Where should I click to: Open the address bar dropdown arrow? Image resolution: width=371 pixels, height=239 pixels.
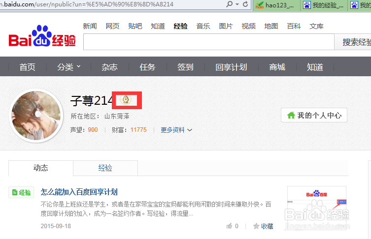237,4
